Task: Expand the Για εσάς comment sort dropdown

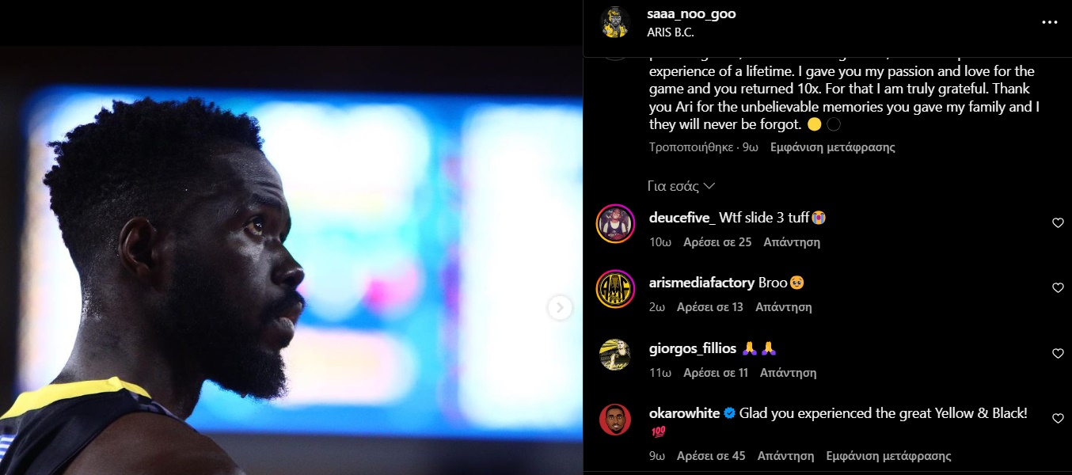Action: [x=682, y=186]
